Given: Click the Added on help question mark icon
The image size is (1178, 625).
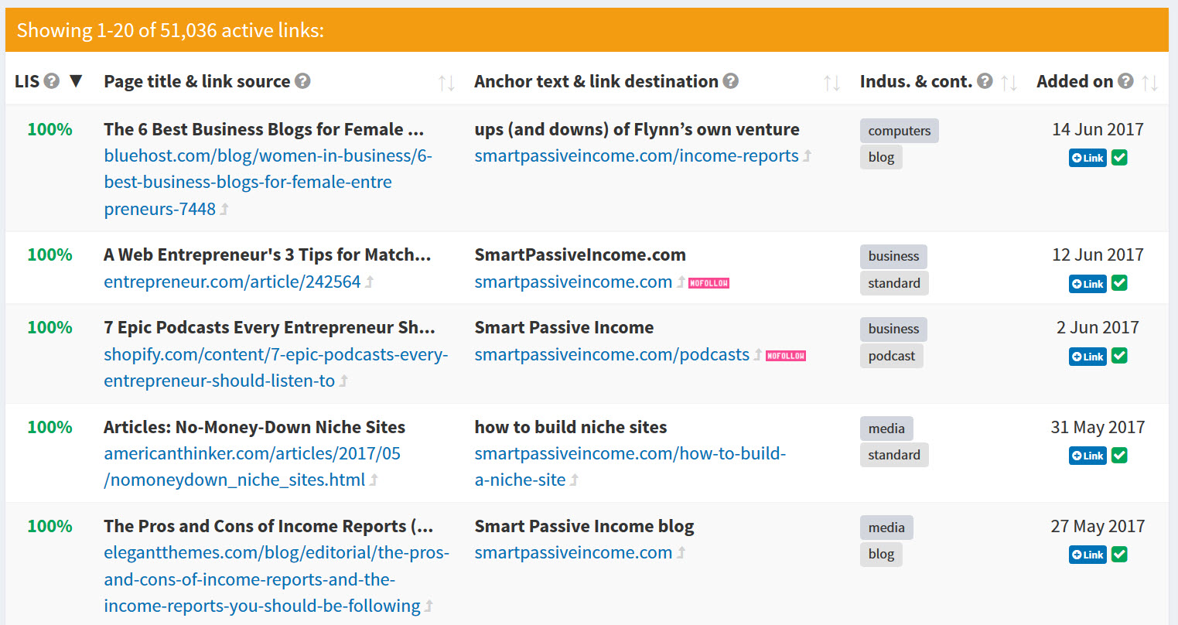Looking at the screenshot, I should point(1126,81).
